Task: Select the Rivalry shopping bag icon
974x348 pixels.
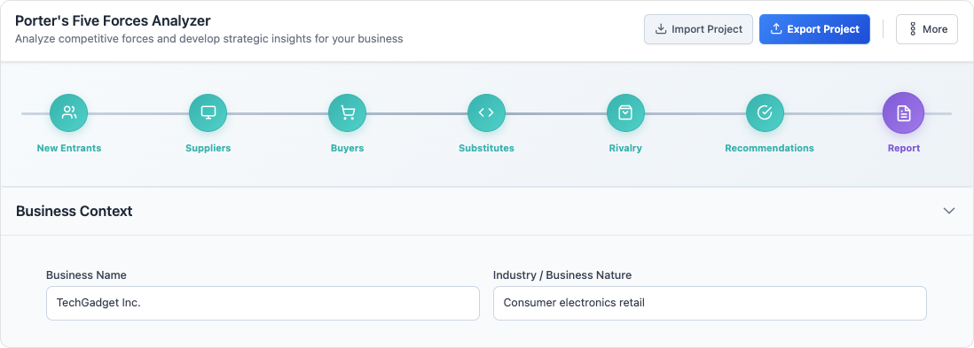Action: [x=625, y=112]
